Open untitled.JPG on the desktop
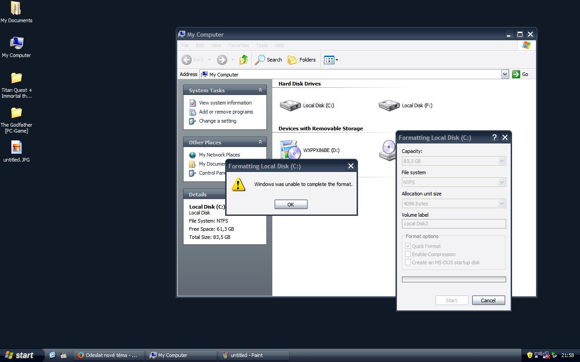Viewport: 580px width, 362px height. tap(16, 148)
